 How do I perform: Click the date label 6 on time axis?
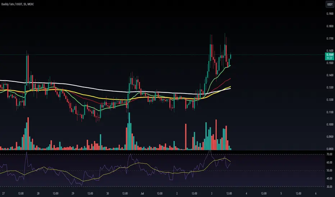[316, 193]
